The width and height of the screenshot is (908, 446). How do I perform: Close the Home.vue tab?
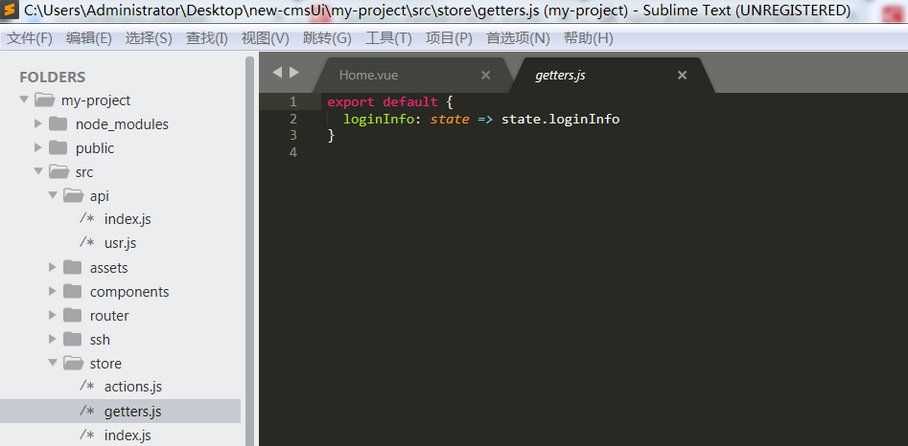[486, 75]
